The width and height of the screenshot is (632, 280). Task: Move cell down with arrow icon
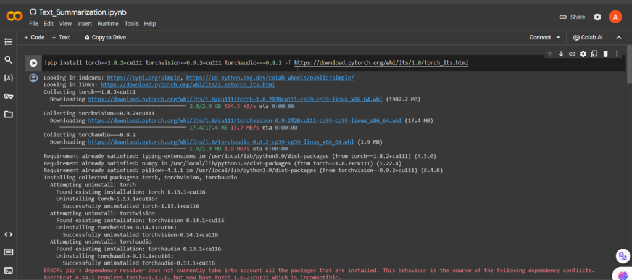[560, 54]
